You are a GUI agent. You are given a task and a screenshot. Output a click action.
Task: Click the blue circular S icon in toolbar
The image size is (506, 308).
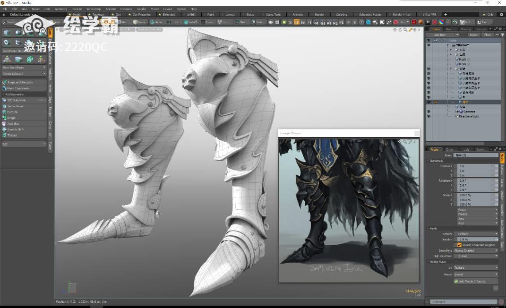(369, 22)
